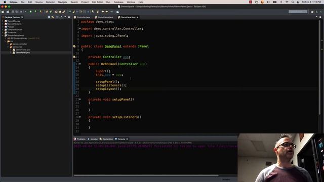This screenshot has width=324, height=182.
Task: Expand the demo.controller package
Action: coord(8,44)
